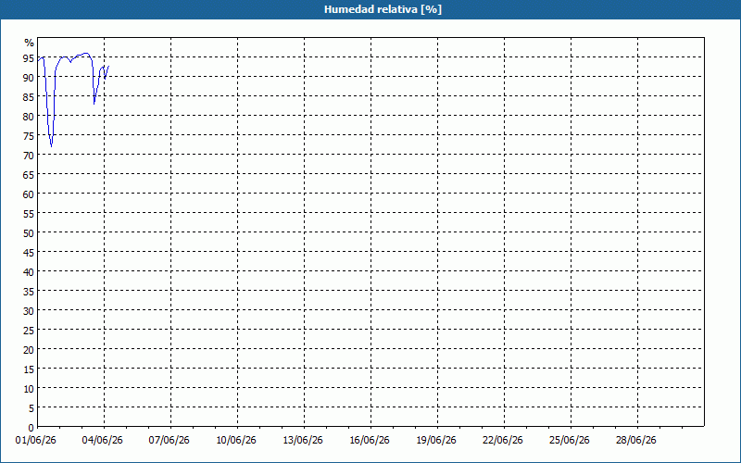Click the 95 value on y-axis
This screenshot has width=741, height=463.
29,58
